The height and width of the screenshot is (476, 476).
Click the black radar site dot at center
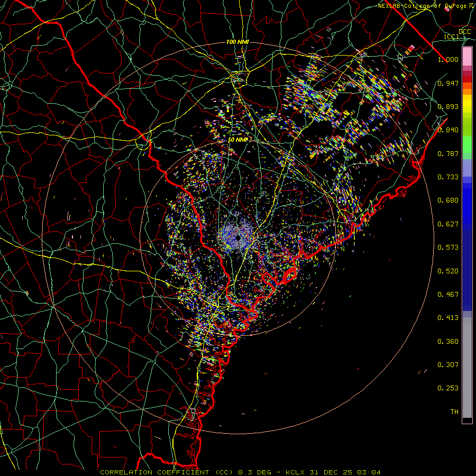point(239,237)
